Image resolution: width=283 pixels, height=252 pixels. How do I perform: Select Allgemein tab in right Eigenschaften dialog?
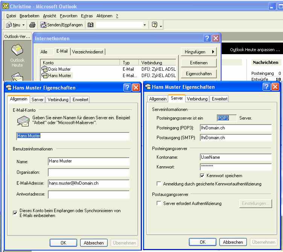[x=158, y=99]
